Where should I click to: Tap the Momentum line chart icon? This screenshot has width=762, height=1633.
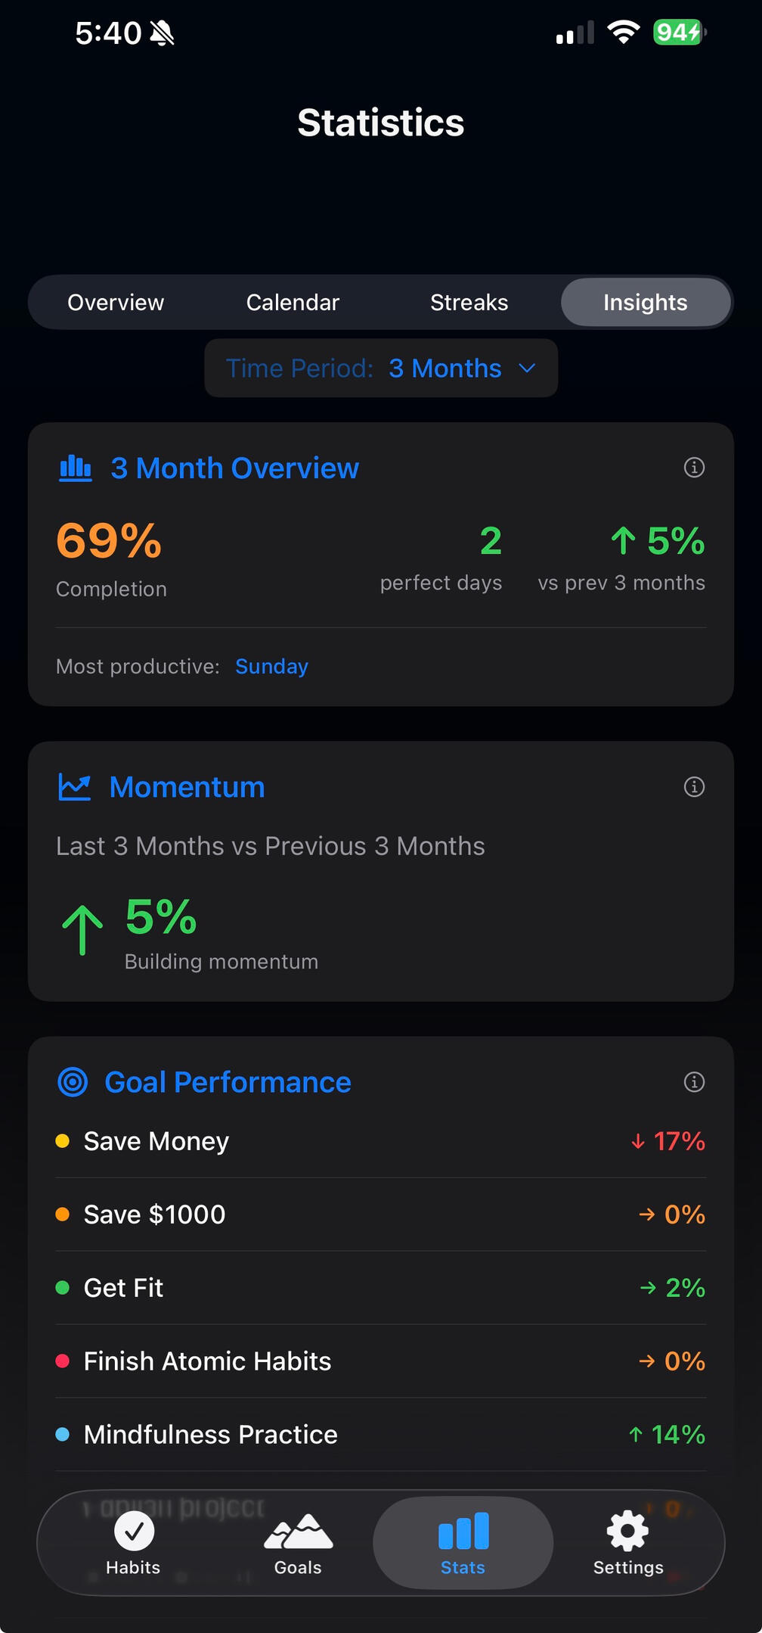(75, 787)
